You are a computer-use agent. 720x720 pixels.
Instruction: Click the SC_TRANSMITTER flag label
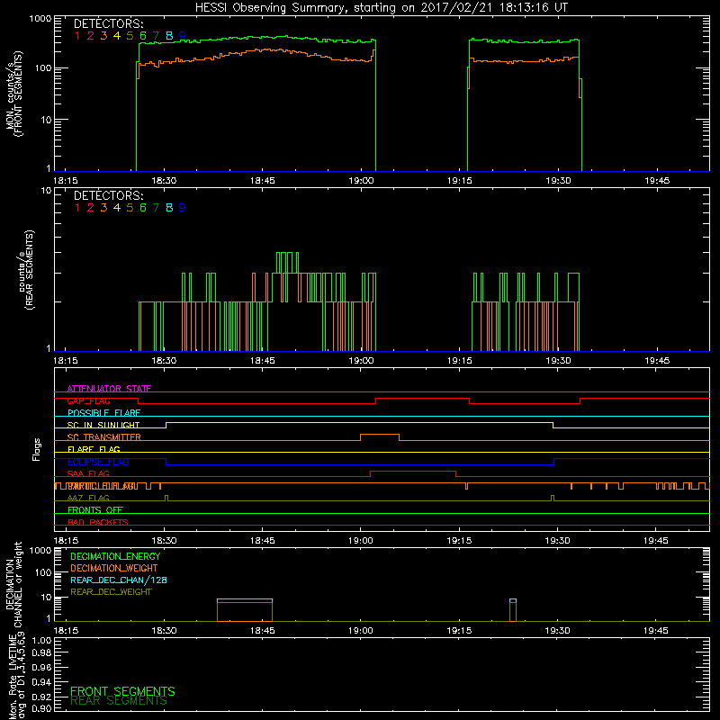(103, 437)
